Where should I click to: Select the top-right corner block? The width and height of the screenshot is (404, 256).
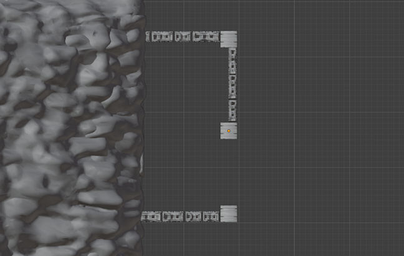coord(228,38)
